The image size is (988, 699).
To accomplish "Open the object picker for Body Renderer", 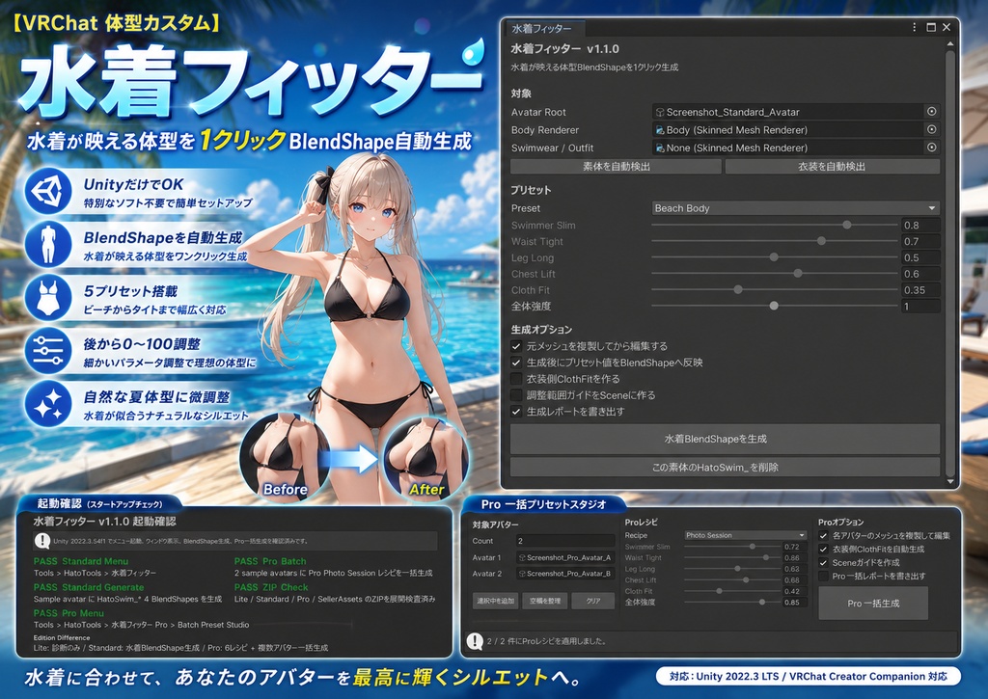I will [931, 129].
